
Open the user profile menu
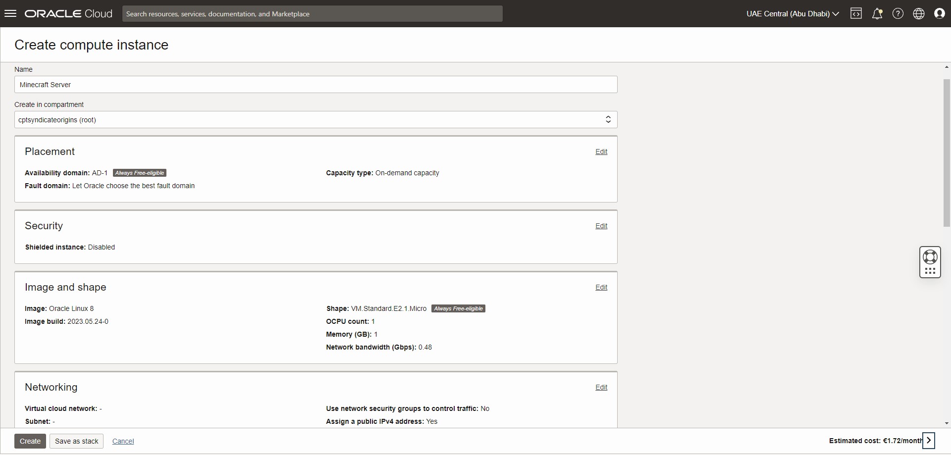(x=940, y=13)
